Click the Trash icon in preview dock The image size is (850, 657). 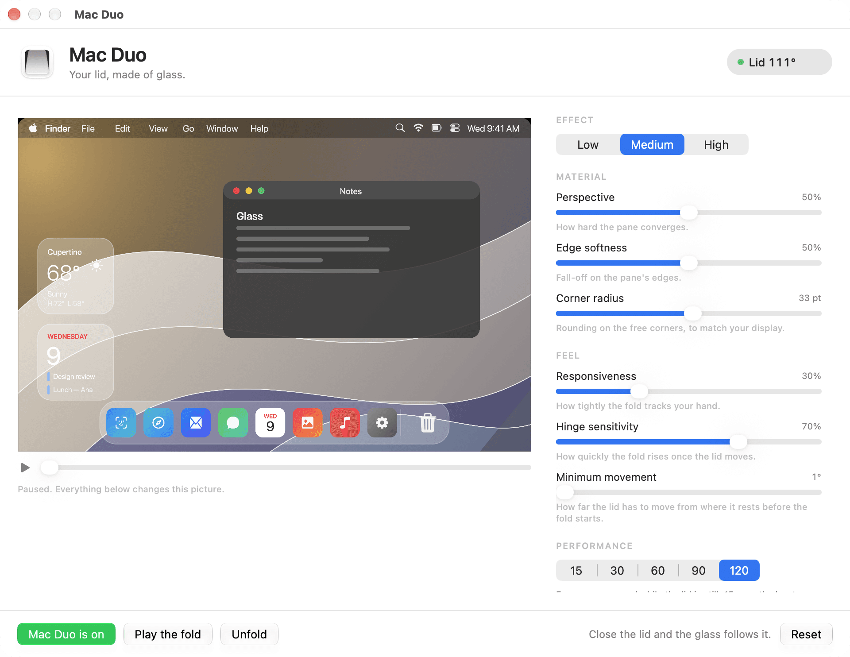428,422
